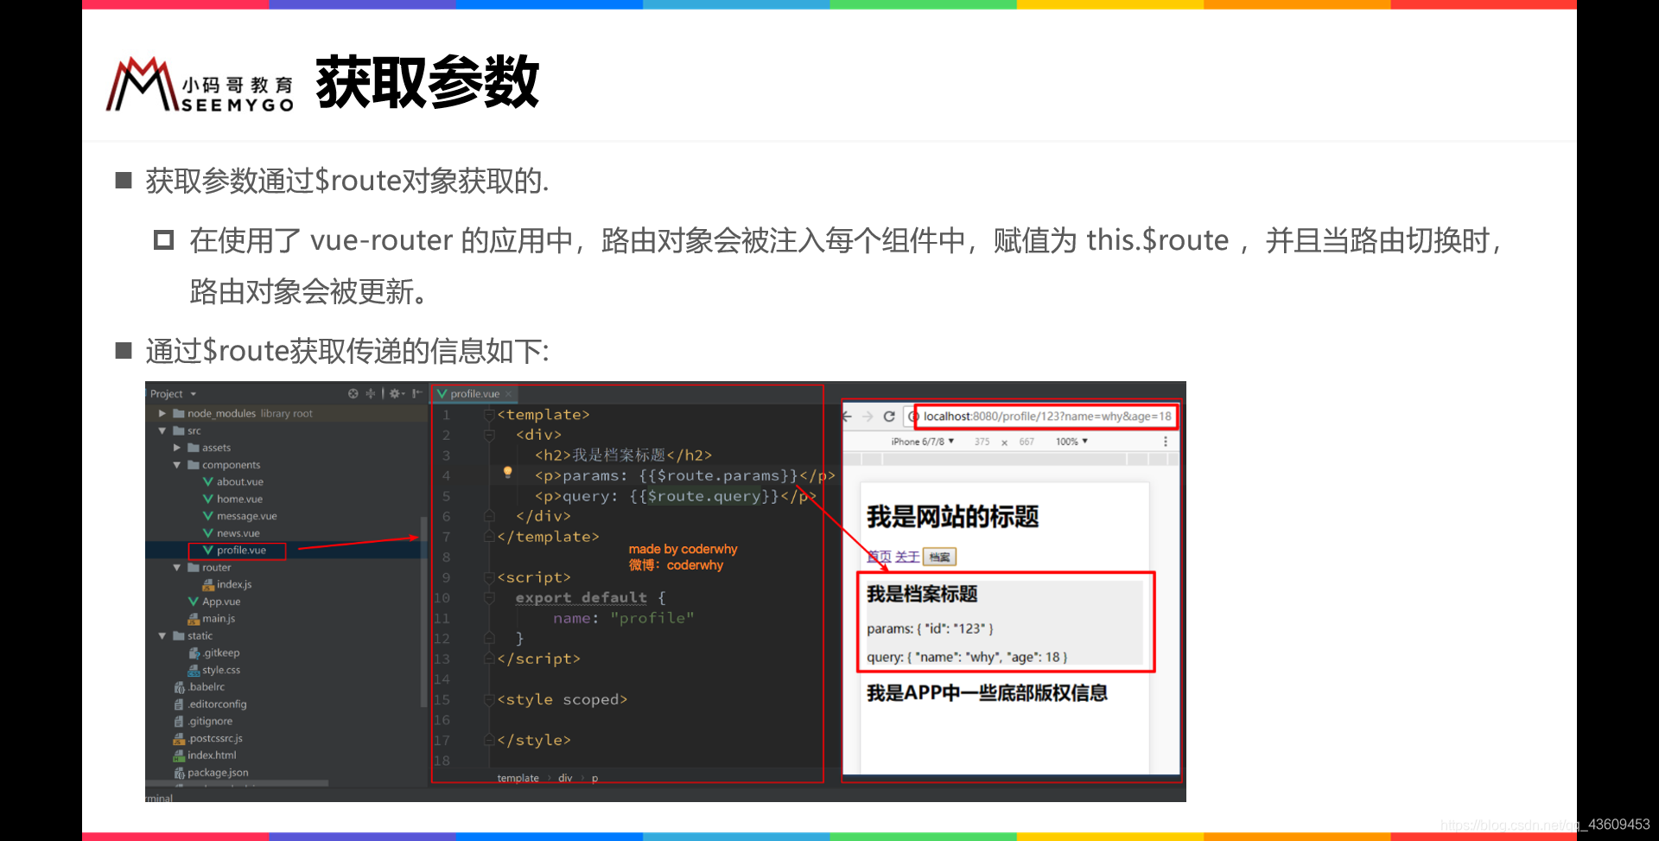Select the .gitkeep file
The height and width of the screenshot is (841, 1659).
(x=214, y=653)
